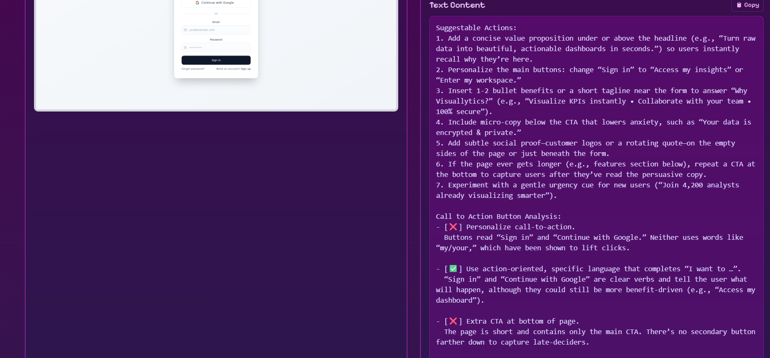Image resolution: width=770 pixels, height=358 pixels.
Task: Click suggestion 2 'Personalize the main buttons'
Action: click(x=589, y=75)
